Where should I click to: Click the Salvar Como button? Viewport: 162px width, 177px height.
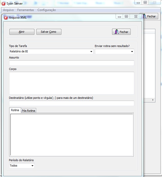coord(49,32)
